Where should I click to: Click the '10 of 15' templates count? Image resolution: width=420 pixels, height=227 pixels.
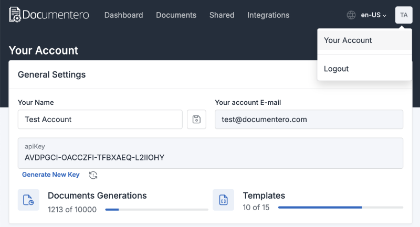click(256, 208)
